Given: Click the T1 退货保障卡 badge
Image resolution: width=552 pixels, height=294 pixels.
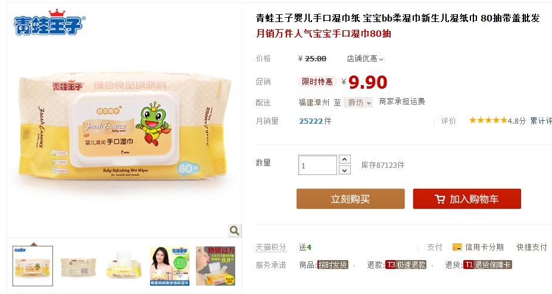Looking at the screenshot, I should tap(487, 265).
